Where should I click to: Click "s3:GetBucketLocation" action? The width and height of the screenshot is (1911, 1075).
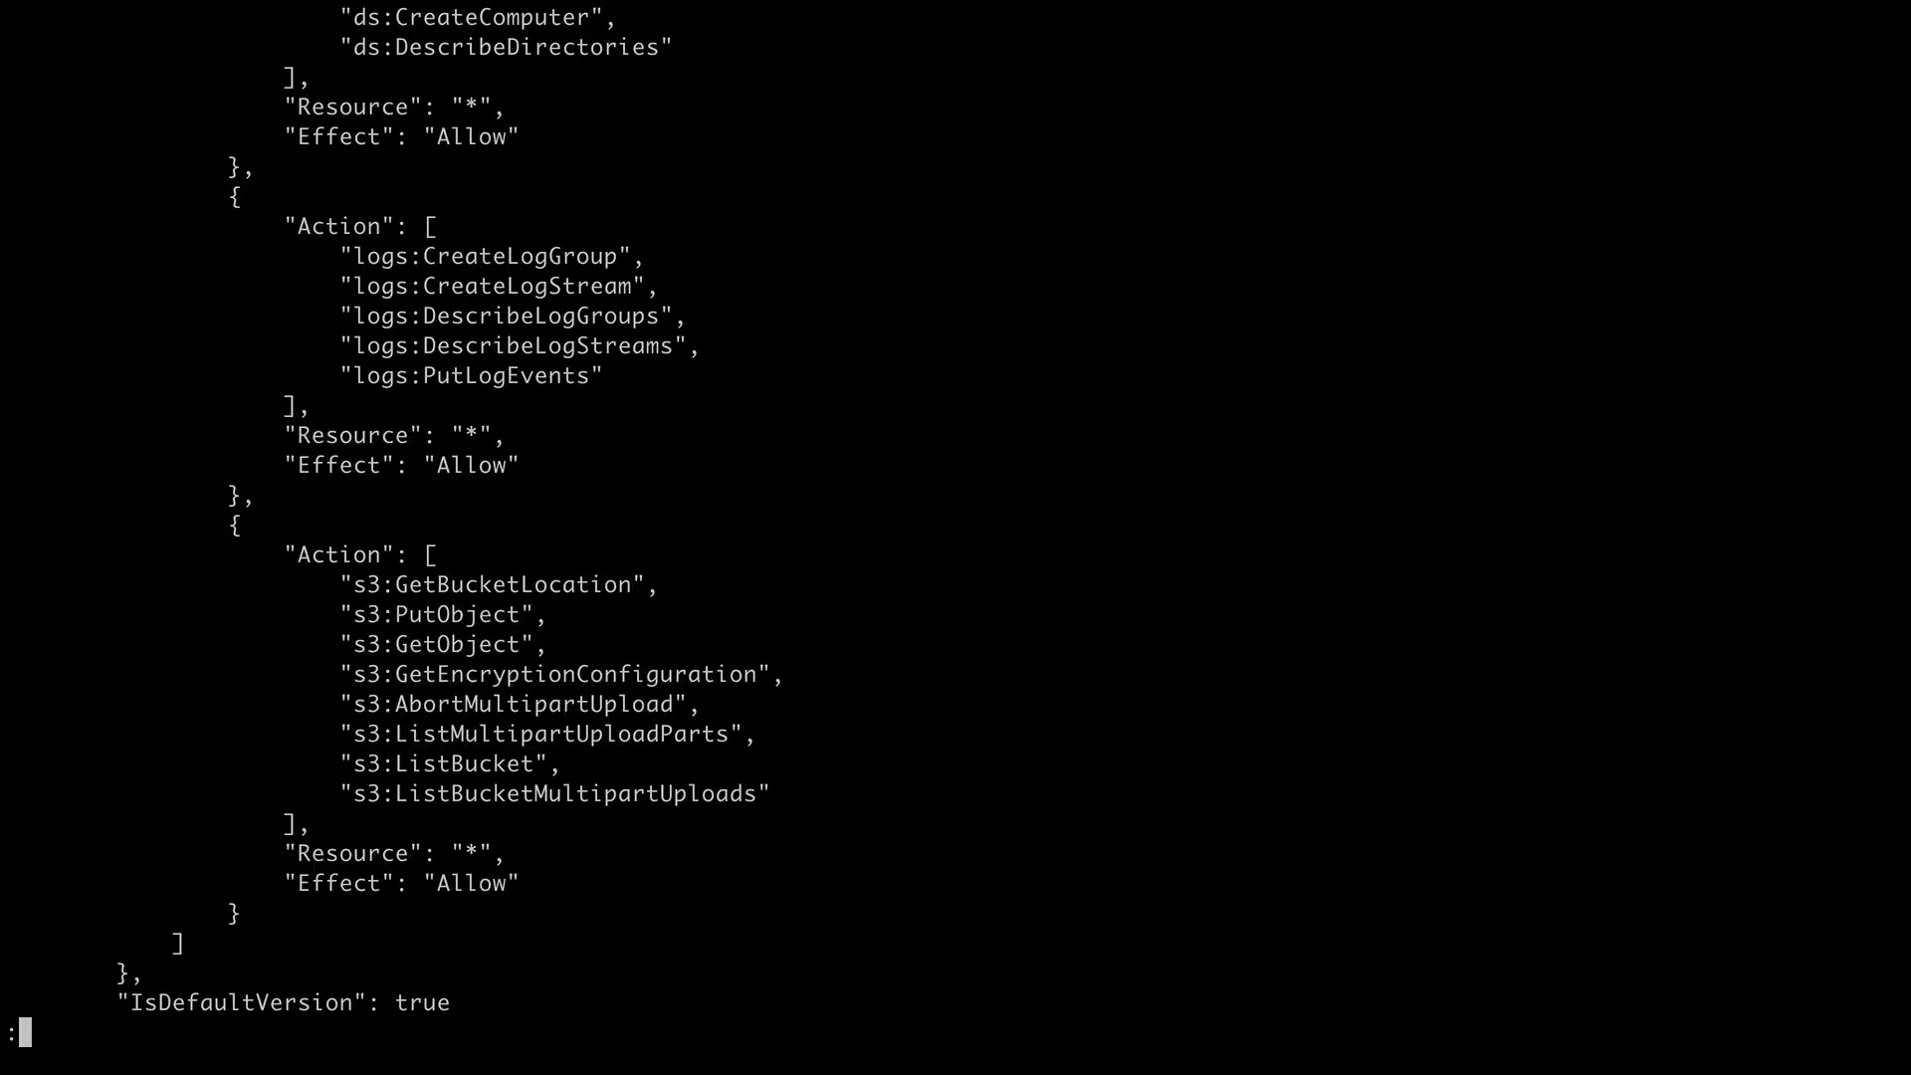pos(500,585)
